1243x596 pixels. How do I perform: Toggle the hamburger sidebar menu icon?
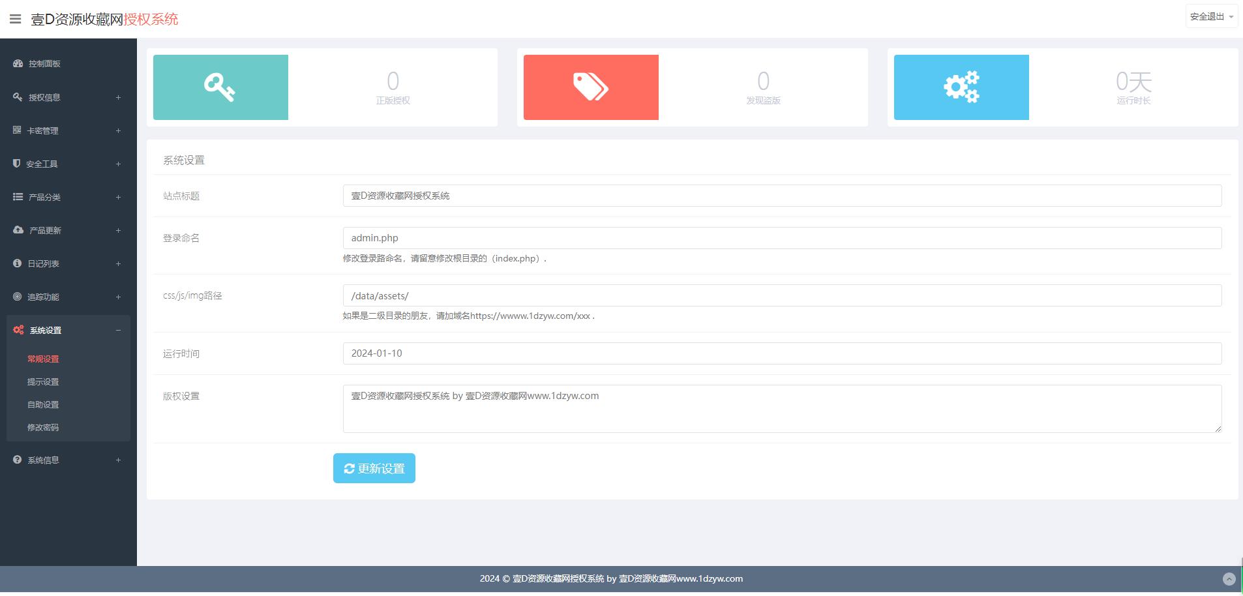point(16,19)
